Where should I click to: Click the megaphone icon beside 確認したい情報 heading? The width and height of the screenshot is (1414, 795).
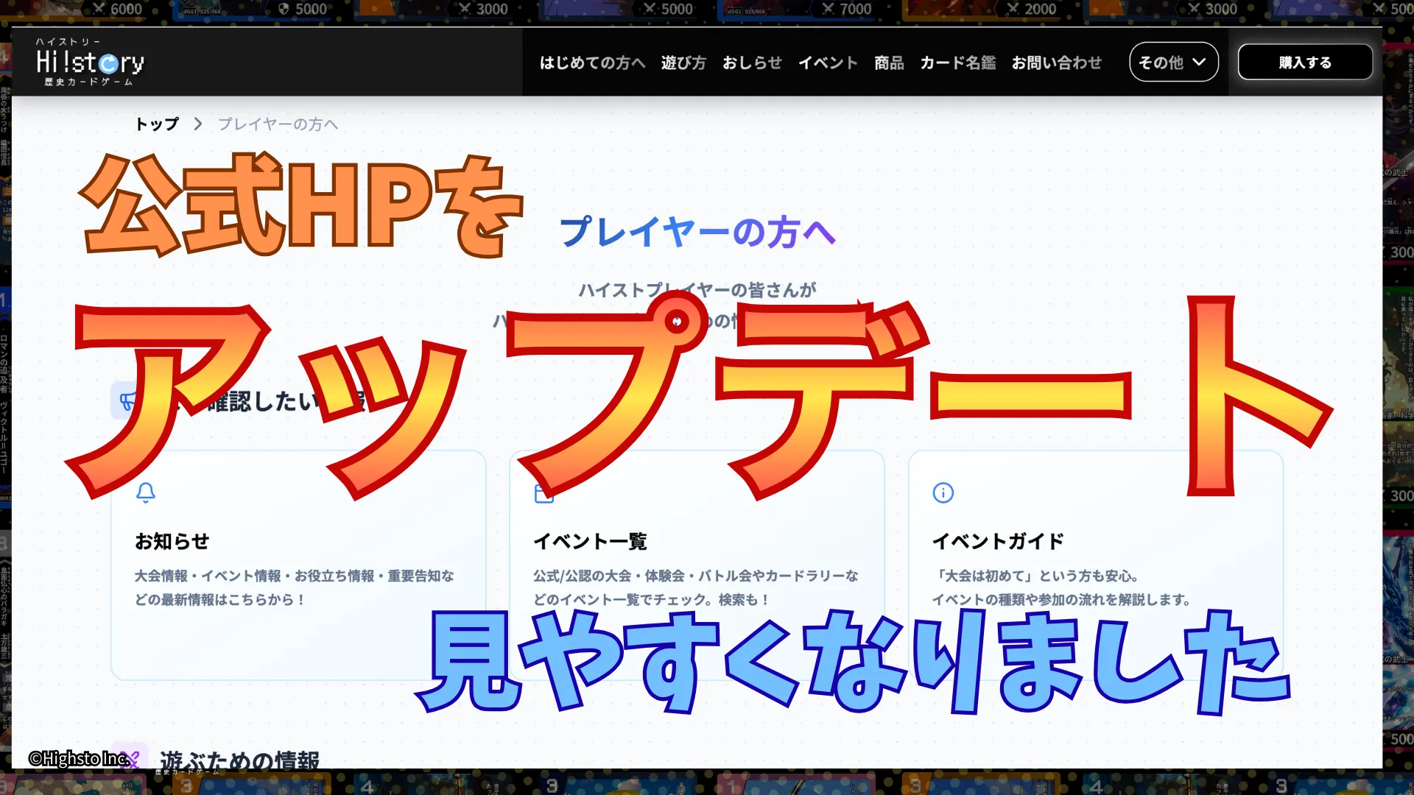tap(127, 400)
